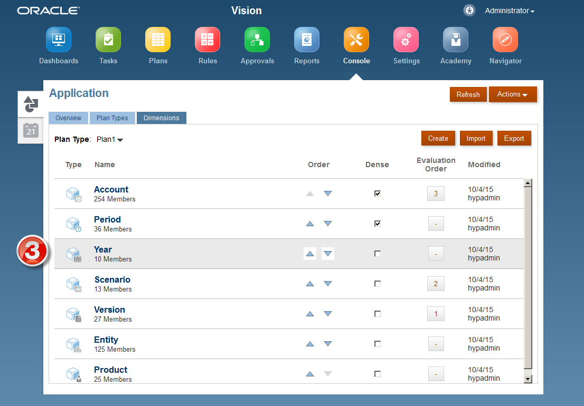This screenshot has height=406, width=584.
Task: Open the Year dimension link
Action: click(103, 249)
